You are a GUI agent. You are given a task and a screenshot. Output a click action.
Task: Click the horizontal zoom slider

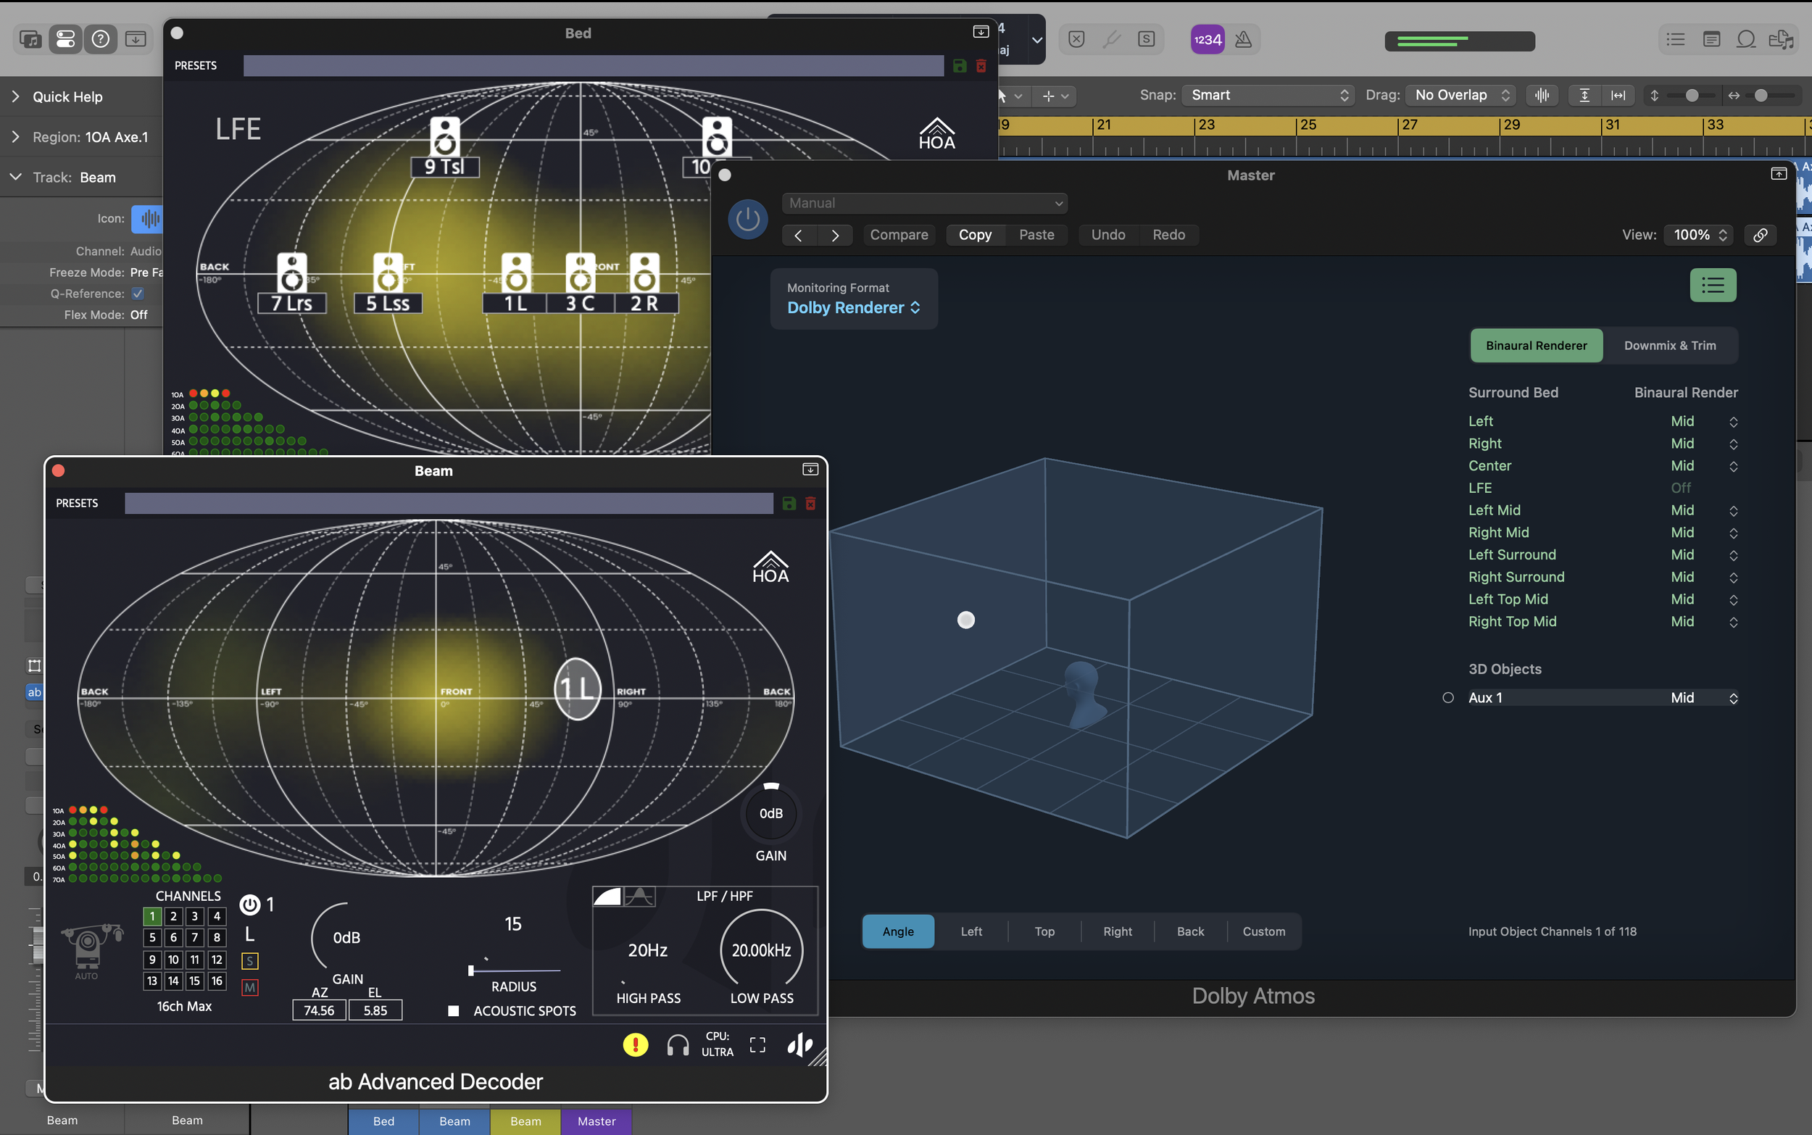pos(1773,96)
